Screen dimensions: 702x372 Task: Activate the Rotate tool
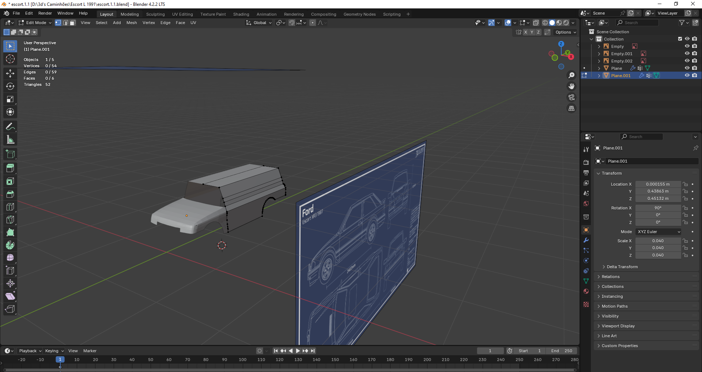[x=10, y=86]
